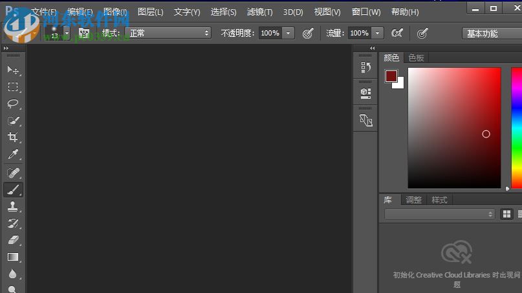This screenshot has width=522, height=293.
Task: Select the Eraser tool
Action: coord(13,240)
